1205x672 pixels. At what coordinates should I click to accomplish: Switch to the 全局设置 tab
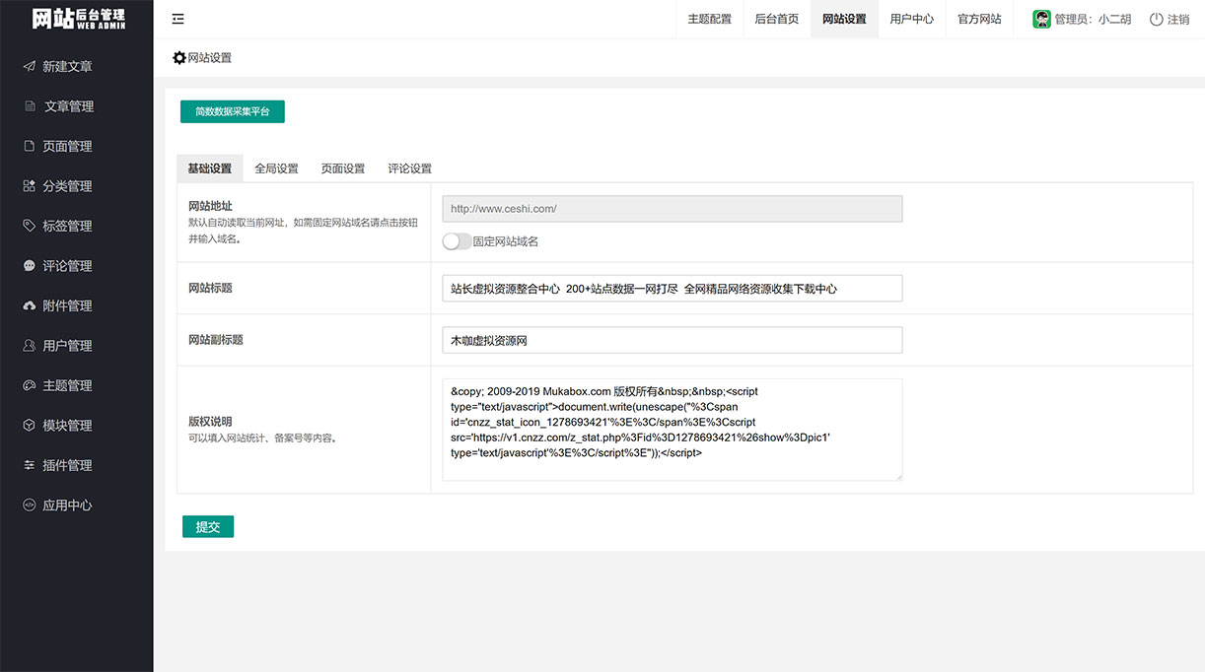[x=277, y=168]
